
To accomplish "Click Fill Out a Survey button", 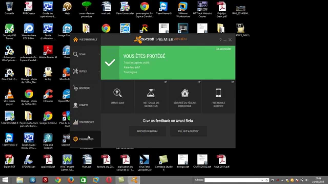I will coord(188,131).
